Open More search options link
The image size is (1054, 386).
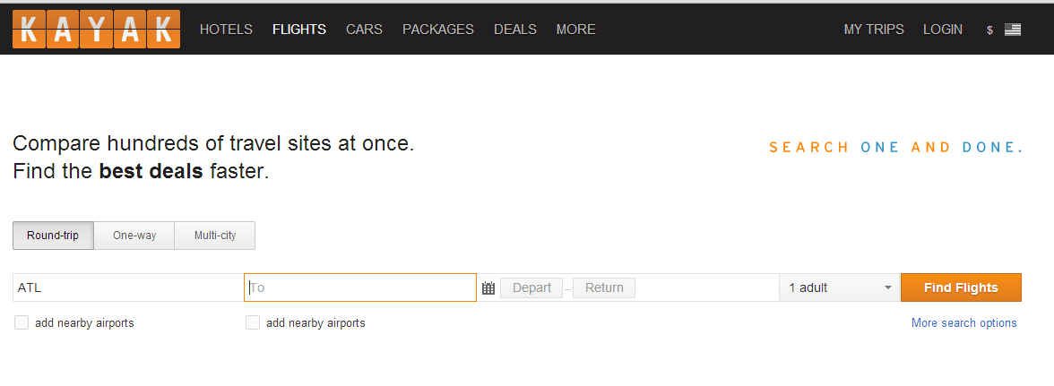[x=963, y=323]
